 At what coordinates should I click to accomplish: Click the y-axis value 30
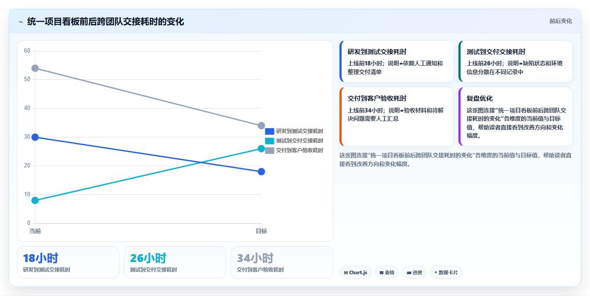[x=27, y=137]
